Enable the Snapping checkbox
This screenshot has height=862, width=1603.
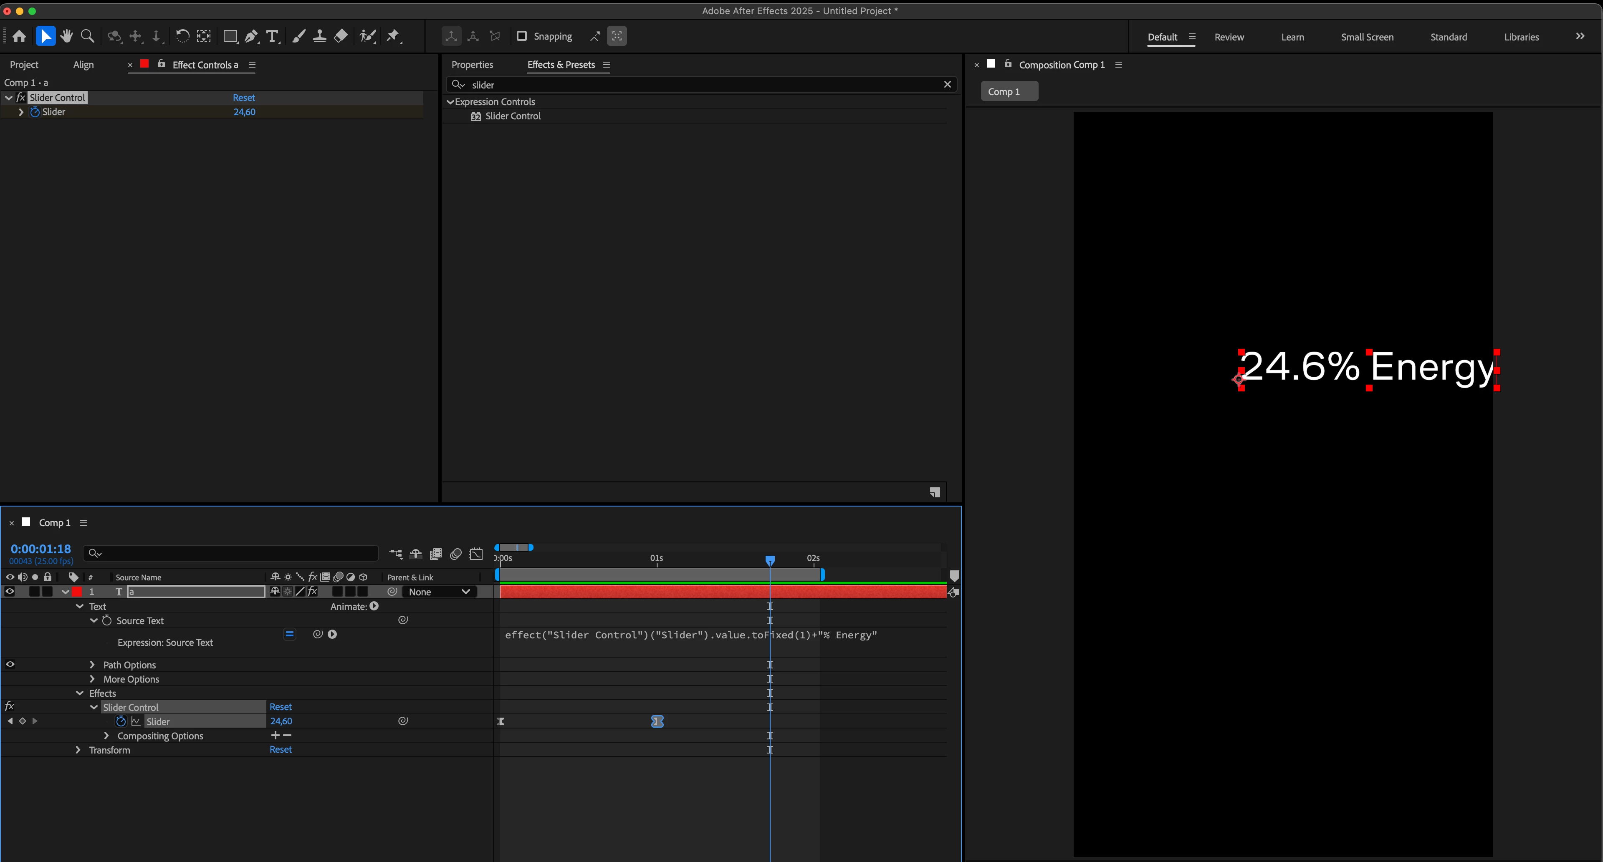point(521,36)
